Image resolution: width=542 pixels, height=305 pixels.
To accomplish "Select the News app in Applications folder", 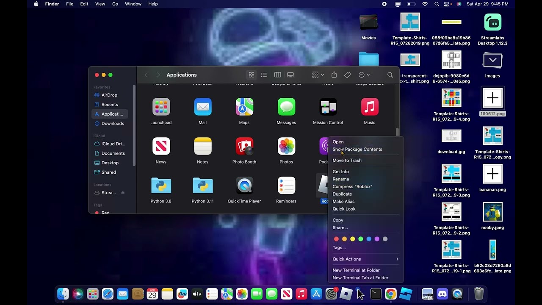I will [x=161, y=147].
